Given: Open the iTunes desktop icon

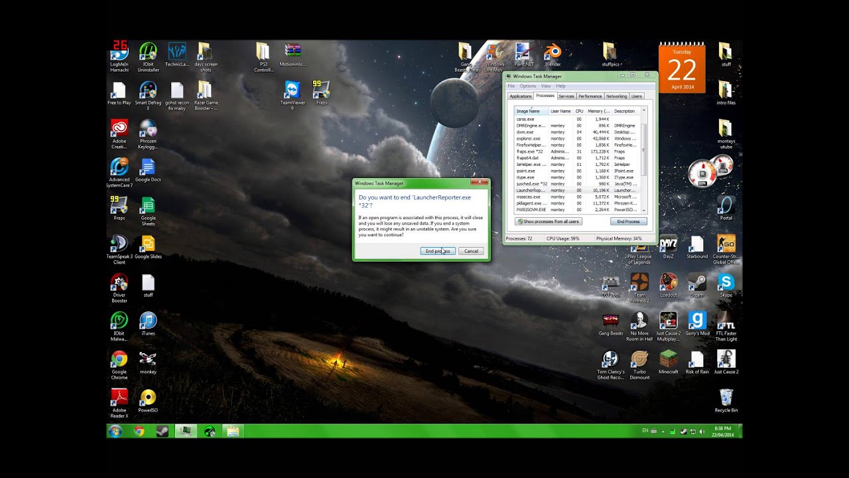Looking at the screenshot, I should click(x=148, y=325).
